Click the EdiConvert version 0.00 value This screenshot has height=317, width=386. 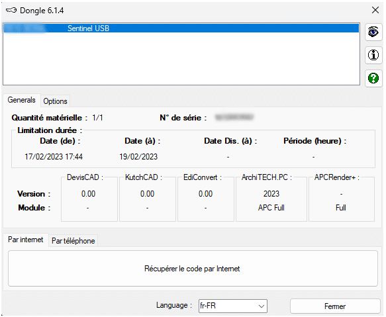[x=205, y=194]
